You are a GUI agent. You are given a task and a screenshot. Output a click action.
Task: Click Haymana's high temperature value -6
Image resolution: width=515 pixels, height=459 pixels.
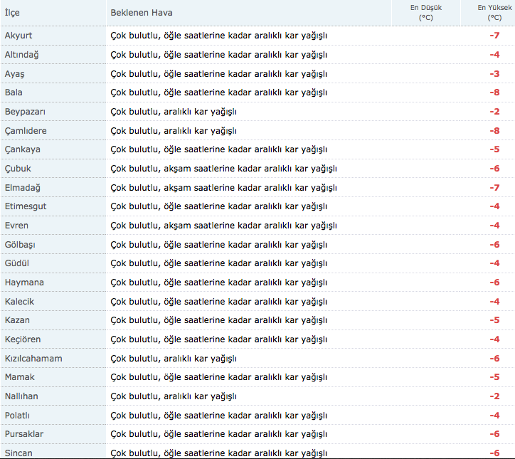[494, 283]
